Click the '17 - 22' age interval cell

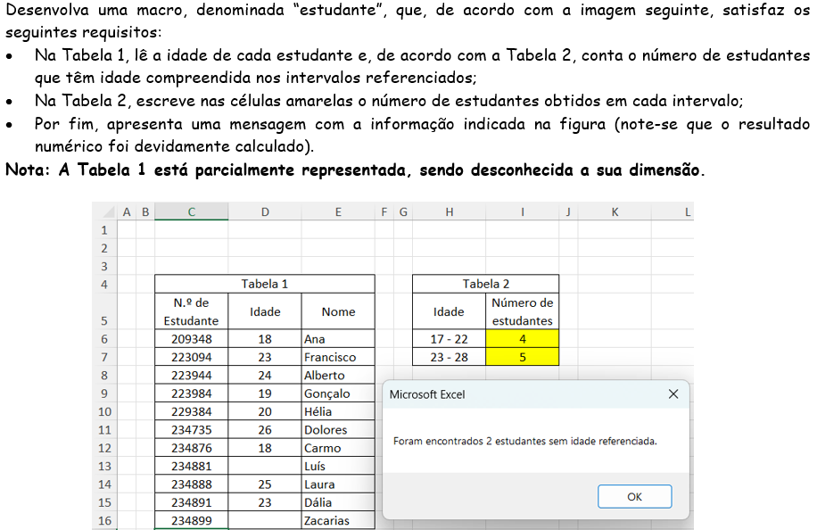(449, 339)
